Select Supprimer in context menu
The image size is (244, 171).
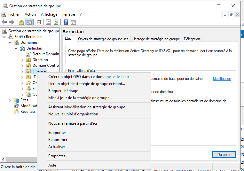(x=94, y=133)
